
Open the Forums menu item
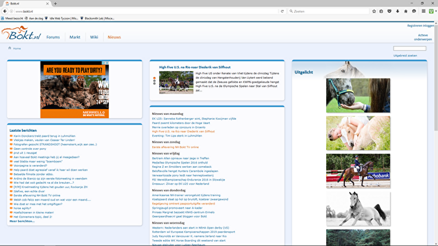tap(53, 37)
